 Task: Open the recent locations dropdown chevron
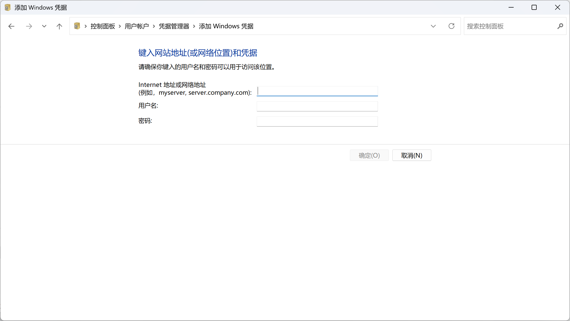(44, 26)
